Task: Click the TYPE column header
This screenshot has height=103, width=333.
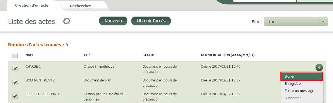Action: pos(88,55)
